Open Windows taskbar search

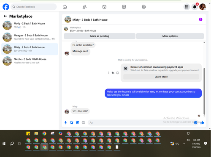[x=12, y=143]
